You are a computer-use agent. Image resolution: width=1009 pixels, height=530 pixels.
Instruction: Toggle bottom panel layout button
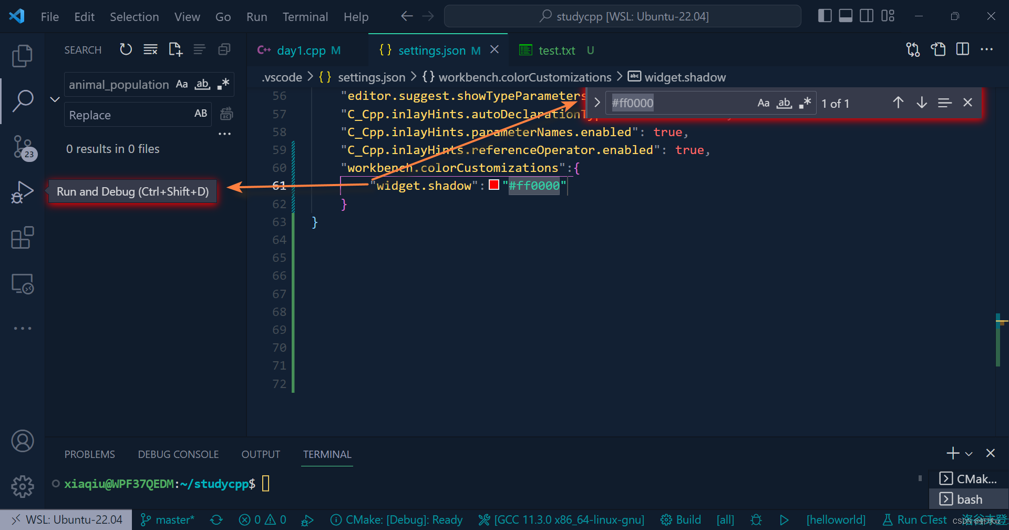click(846, 16)
